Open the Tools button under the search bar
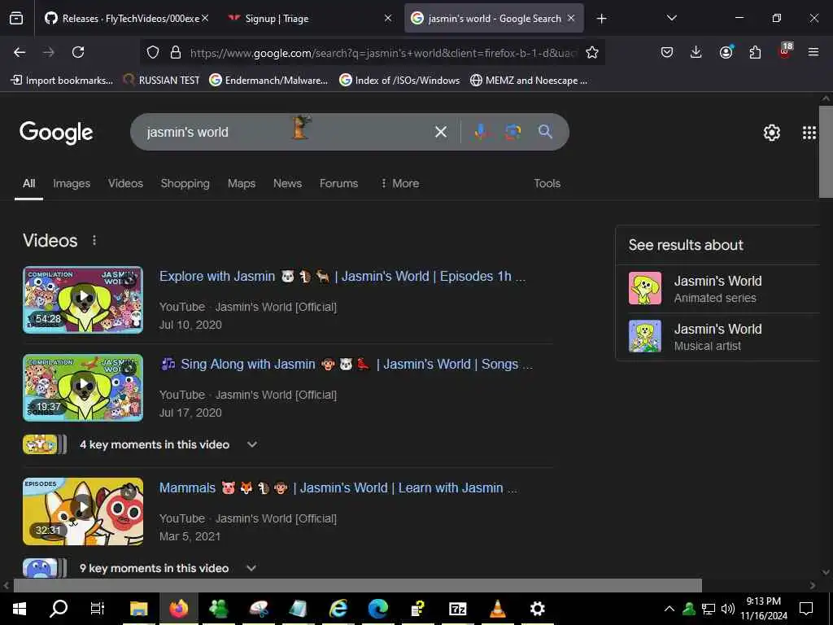This screenshot has height=625, width=833. (x=547, y=183)
